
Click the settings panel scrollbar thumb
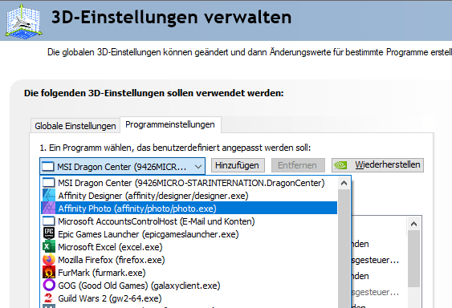point(414,259)
